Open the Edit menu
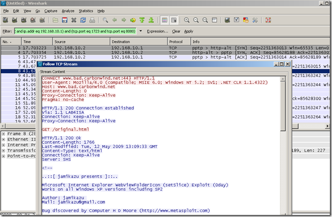This screenshot has width=332, height=217. (x=16, y=11)
